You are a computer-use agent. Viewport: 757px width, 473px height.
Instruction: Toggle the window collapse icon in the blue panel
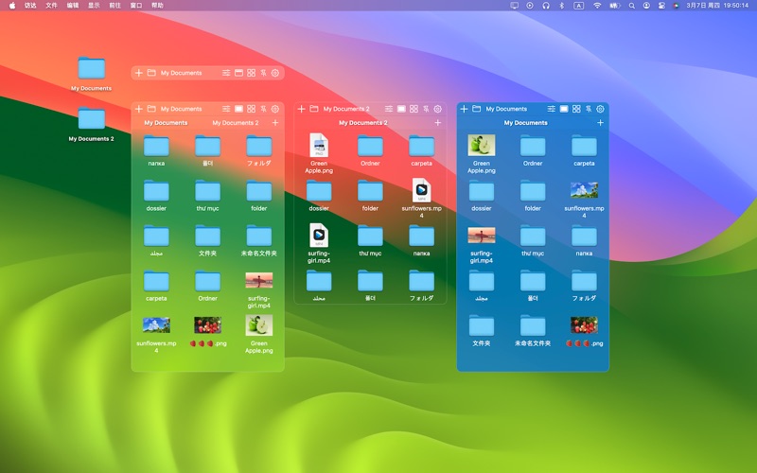click(x=565, y=109)
